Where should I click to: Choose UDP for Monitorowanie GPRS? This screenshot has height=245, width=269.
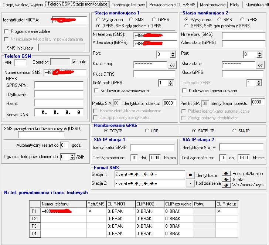[147, 131]
